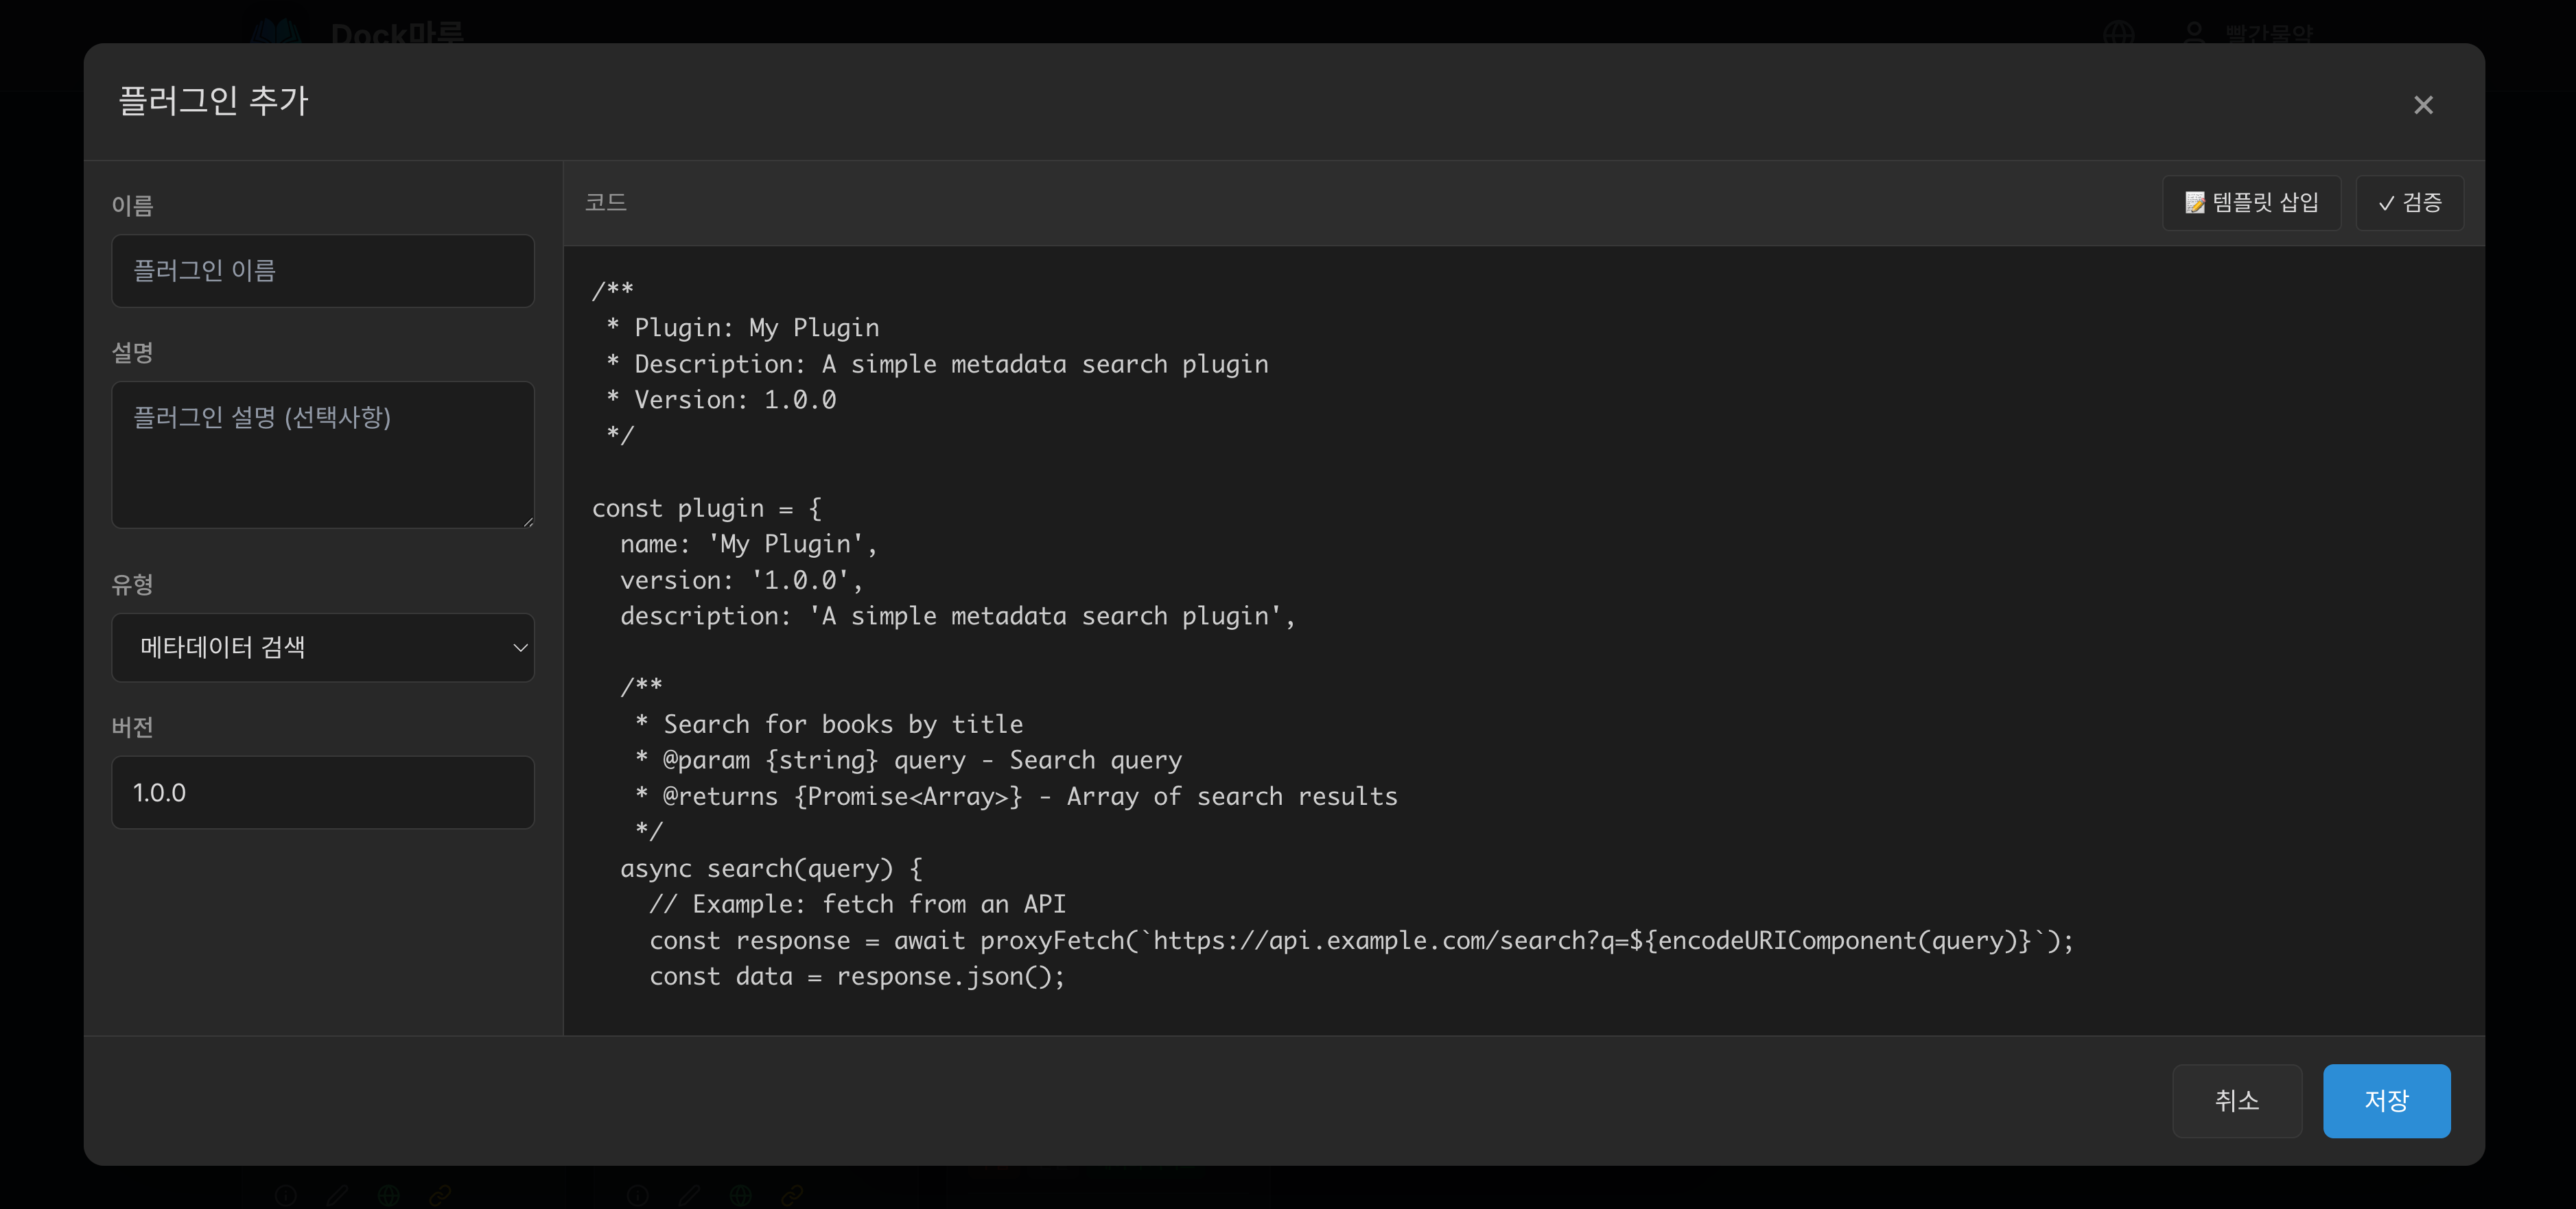Focus the 플러그인 이름 name field

coord(322,271)
